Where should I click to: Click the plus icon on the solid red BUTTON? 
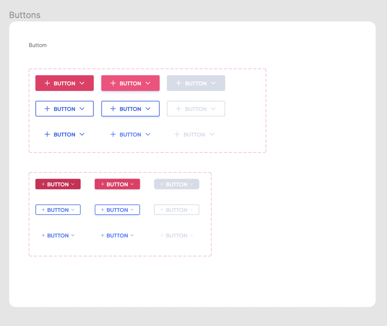pyautogui.click(x=47, y=83)
